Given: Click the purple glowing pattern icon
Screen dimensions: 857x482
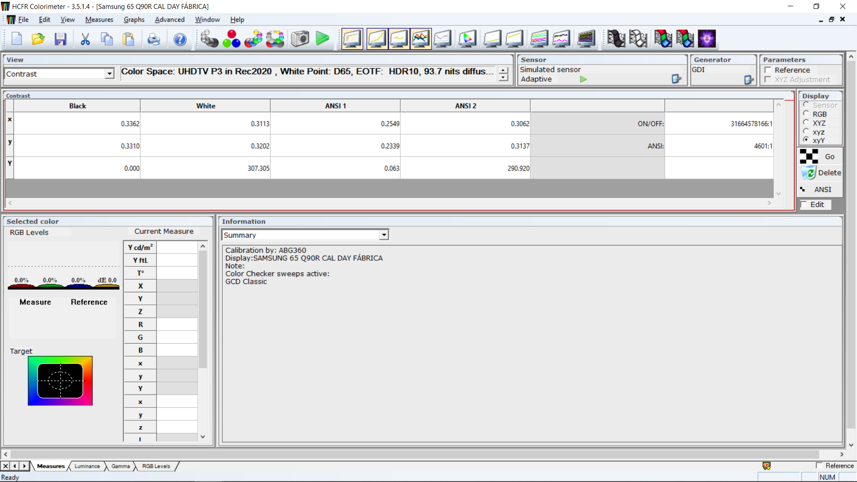Looking at the screenshot, I should [x=707, y=39].
